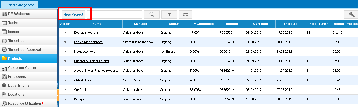The width and height of the screenshot is (358, 107).
Task: Open action dropdown for Project convert
Action: 65,51
